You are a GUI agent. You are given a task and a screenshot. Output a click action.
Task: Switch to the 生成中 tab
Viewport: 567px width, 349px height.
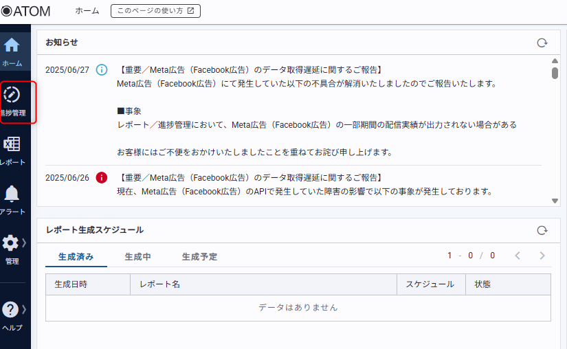tap(137, 257)
